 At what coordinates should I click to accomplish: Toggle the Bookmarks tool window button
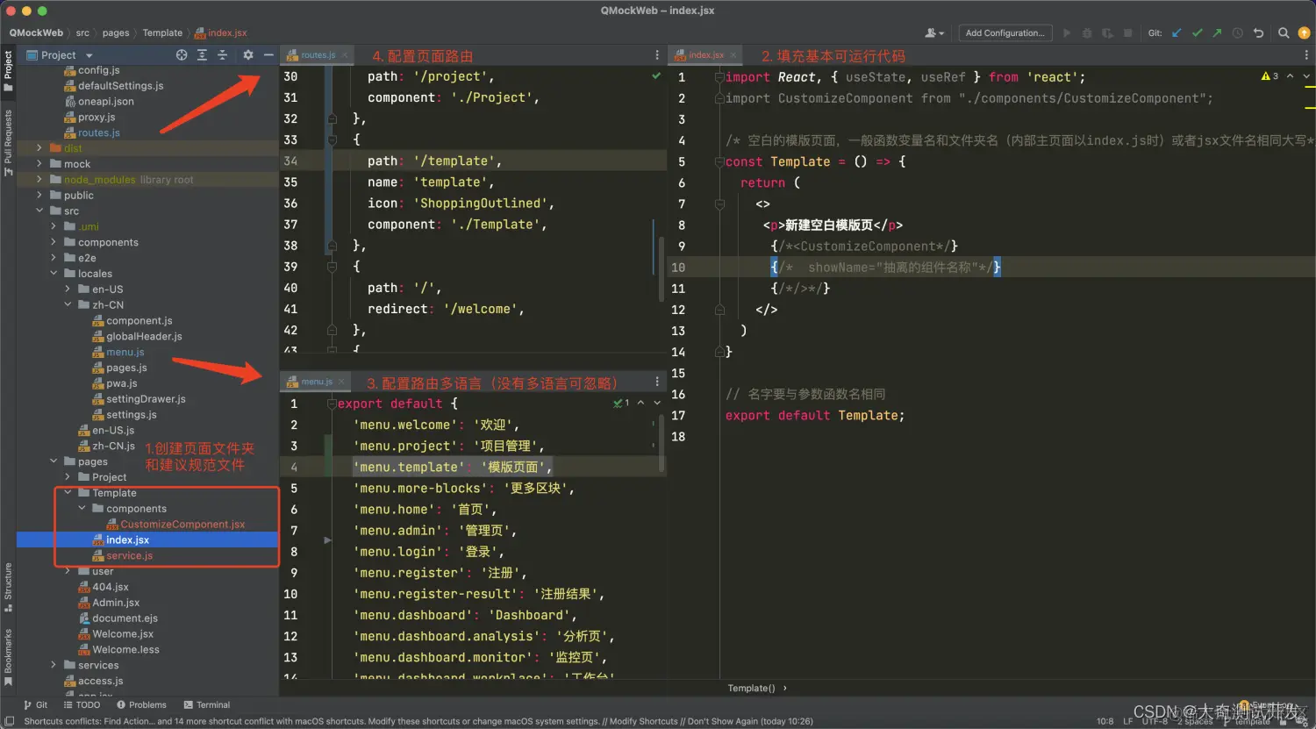point(8,657)
